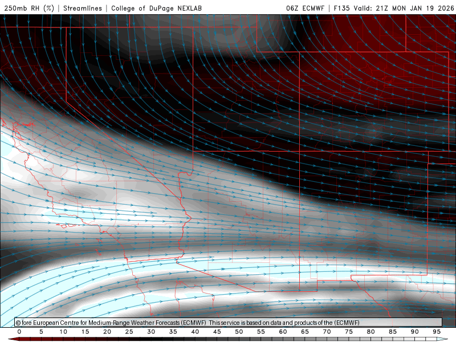Click the '5' label on the color scale
Screen dimensions: 456x342
coord(41,332)
